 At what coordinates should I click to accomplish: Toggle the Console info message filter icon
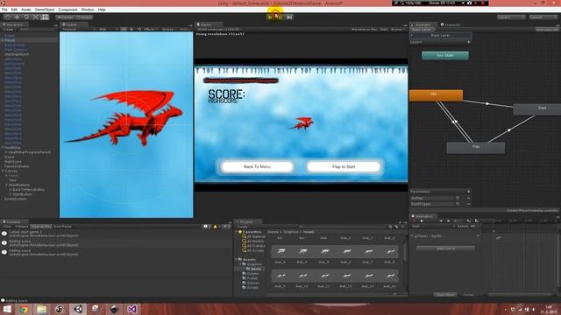207,227
